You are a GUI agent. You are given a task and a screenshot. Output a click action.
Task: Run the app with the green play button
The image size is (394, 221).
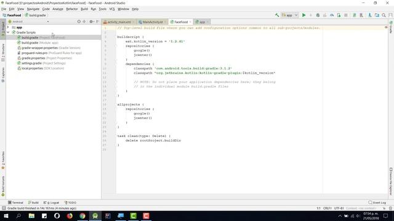point(304,15)
